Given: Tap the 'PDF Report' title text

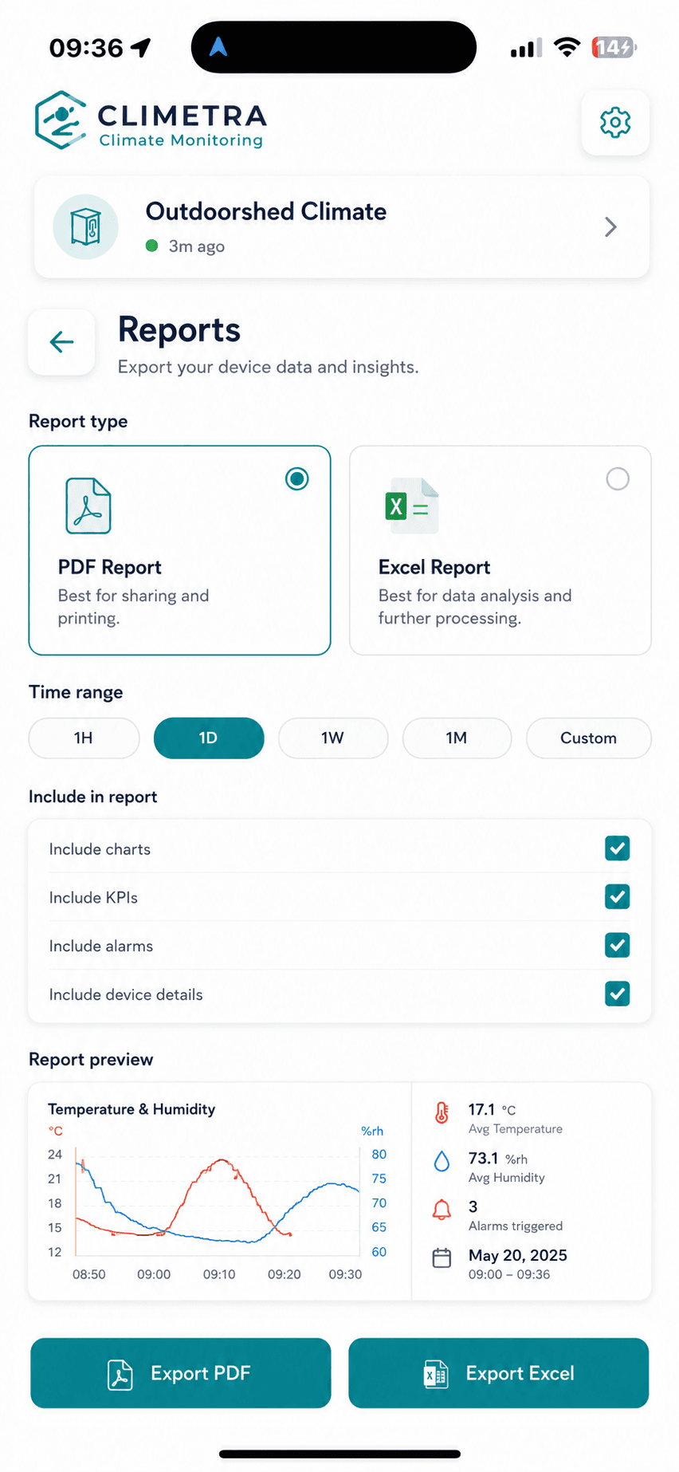Looking at the screenshot, I should click(x=110, y=567).
